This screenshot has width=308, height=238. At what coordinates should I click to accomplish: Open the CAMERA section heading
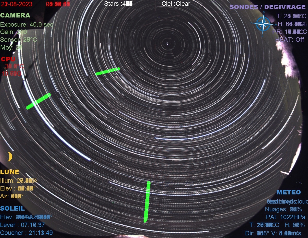15,15
